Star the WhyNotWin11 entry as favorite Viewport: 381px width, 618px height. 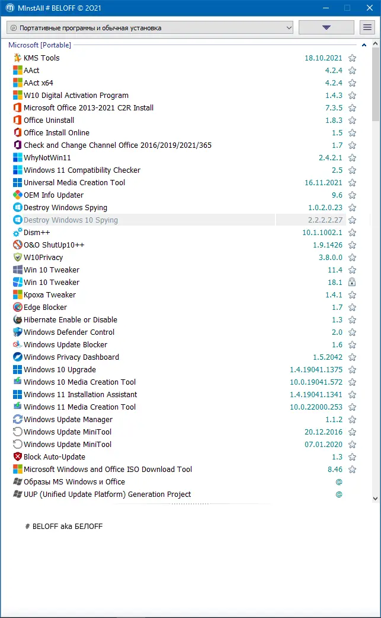tap(353, 158)
